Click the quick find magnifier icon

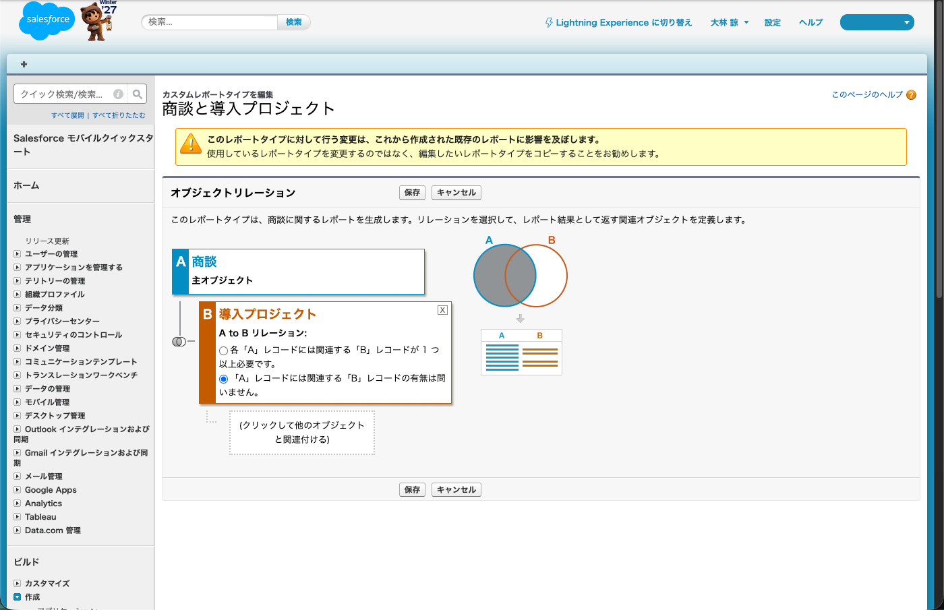[x=138, y=94]
